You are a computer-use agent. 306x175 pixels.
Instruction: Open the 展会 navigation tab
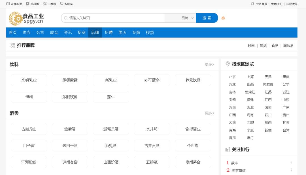point(54,33)
